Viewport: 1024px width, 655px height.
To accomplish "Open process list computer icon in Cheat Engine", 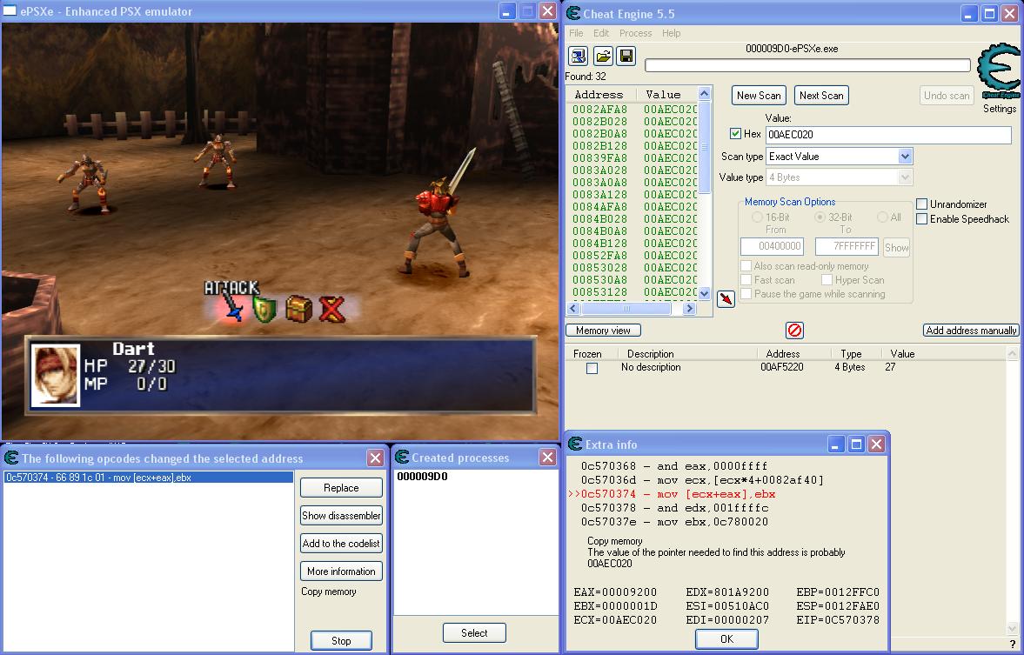I will (578, 57).
